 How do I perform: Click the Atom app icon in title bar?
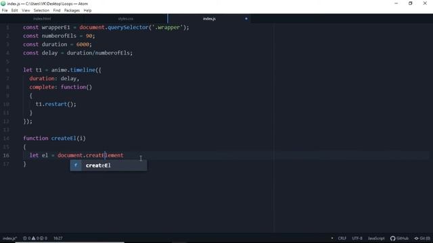pos(3,3)
